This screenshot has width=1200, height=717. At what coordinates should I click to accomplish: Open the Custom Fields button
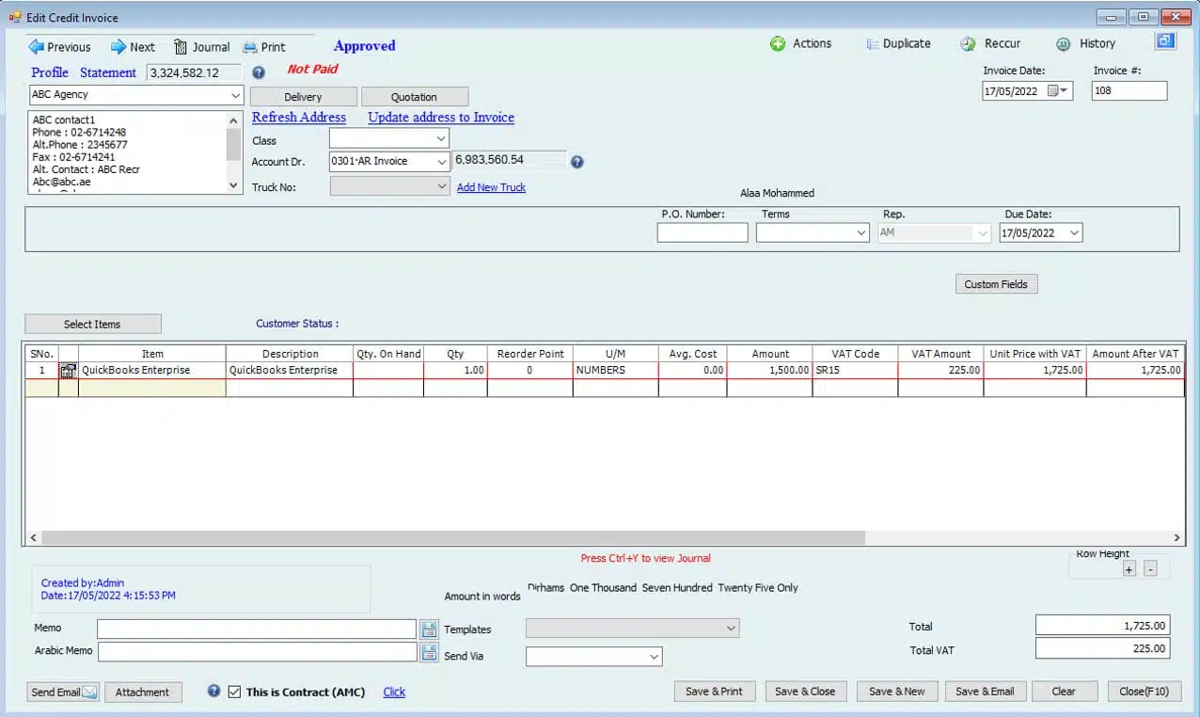tap(996, 284)
